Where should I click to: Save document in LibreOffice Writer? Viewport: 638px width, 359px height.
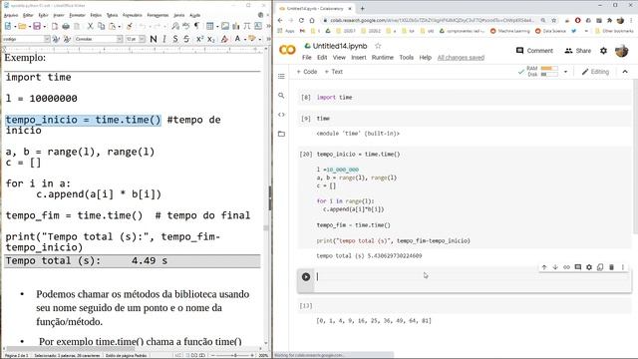point(37,26)
